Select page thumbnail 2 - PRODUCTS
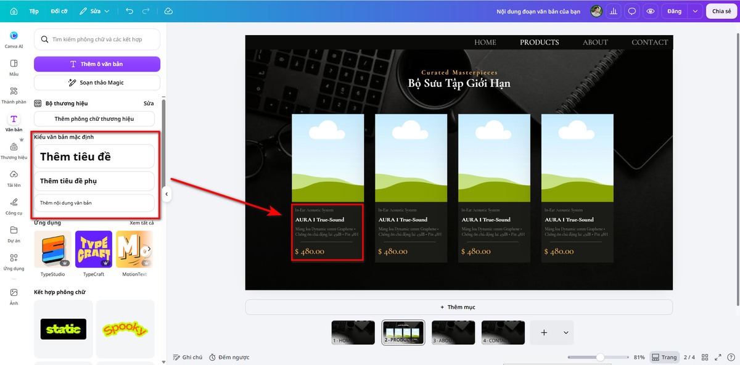Image resolution: width=740 pixels, height=365 pixels. [x=403, y=332]
